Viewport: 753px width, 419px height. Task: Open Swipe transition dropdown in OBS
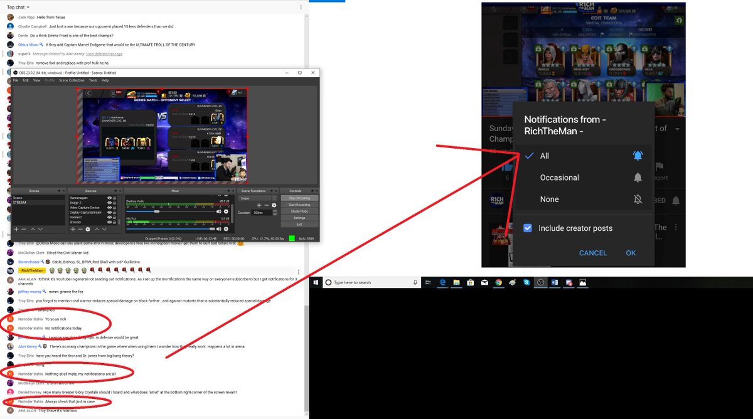[257, 198]
